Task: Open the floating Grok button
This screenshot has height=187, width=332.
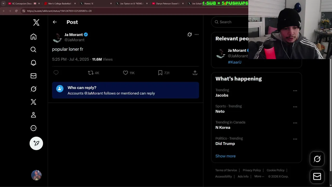Action: pyautogui.click(x=317, y=159)
